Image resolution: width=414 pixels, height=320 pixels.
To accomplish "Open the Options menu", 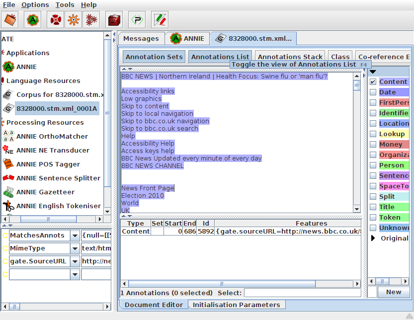I will (x=35, y=5).
